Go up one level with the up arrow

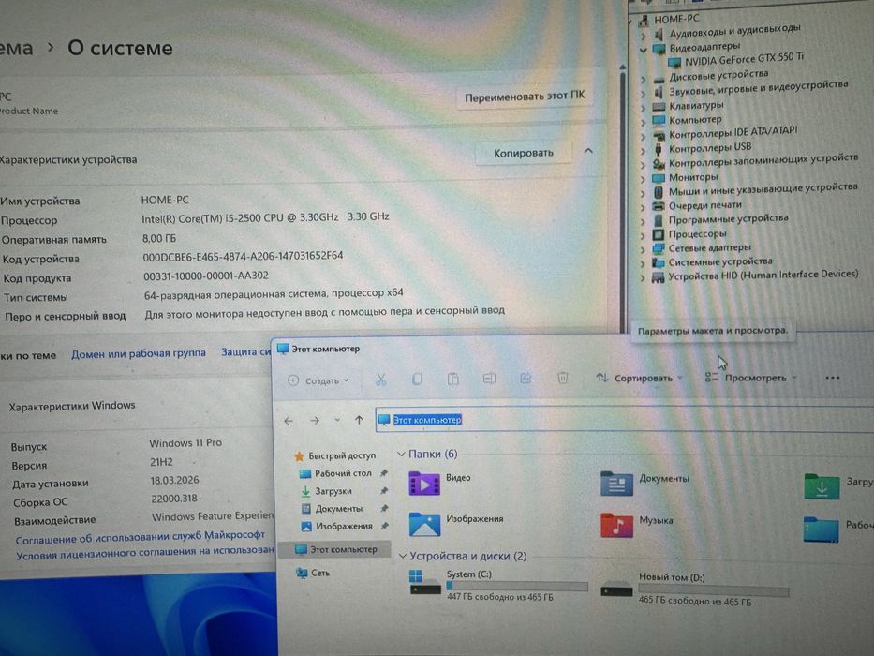point(359,420)
